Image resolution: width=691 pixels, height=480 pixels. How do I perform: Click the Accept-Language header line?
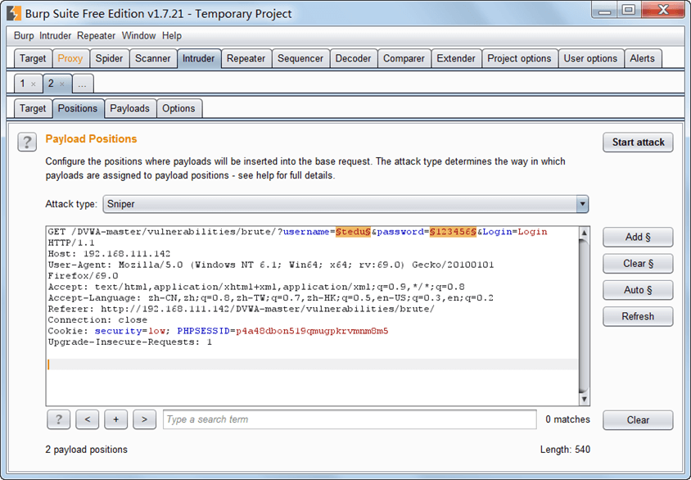pos(270,298)
